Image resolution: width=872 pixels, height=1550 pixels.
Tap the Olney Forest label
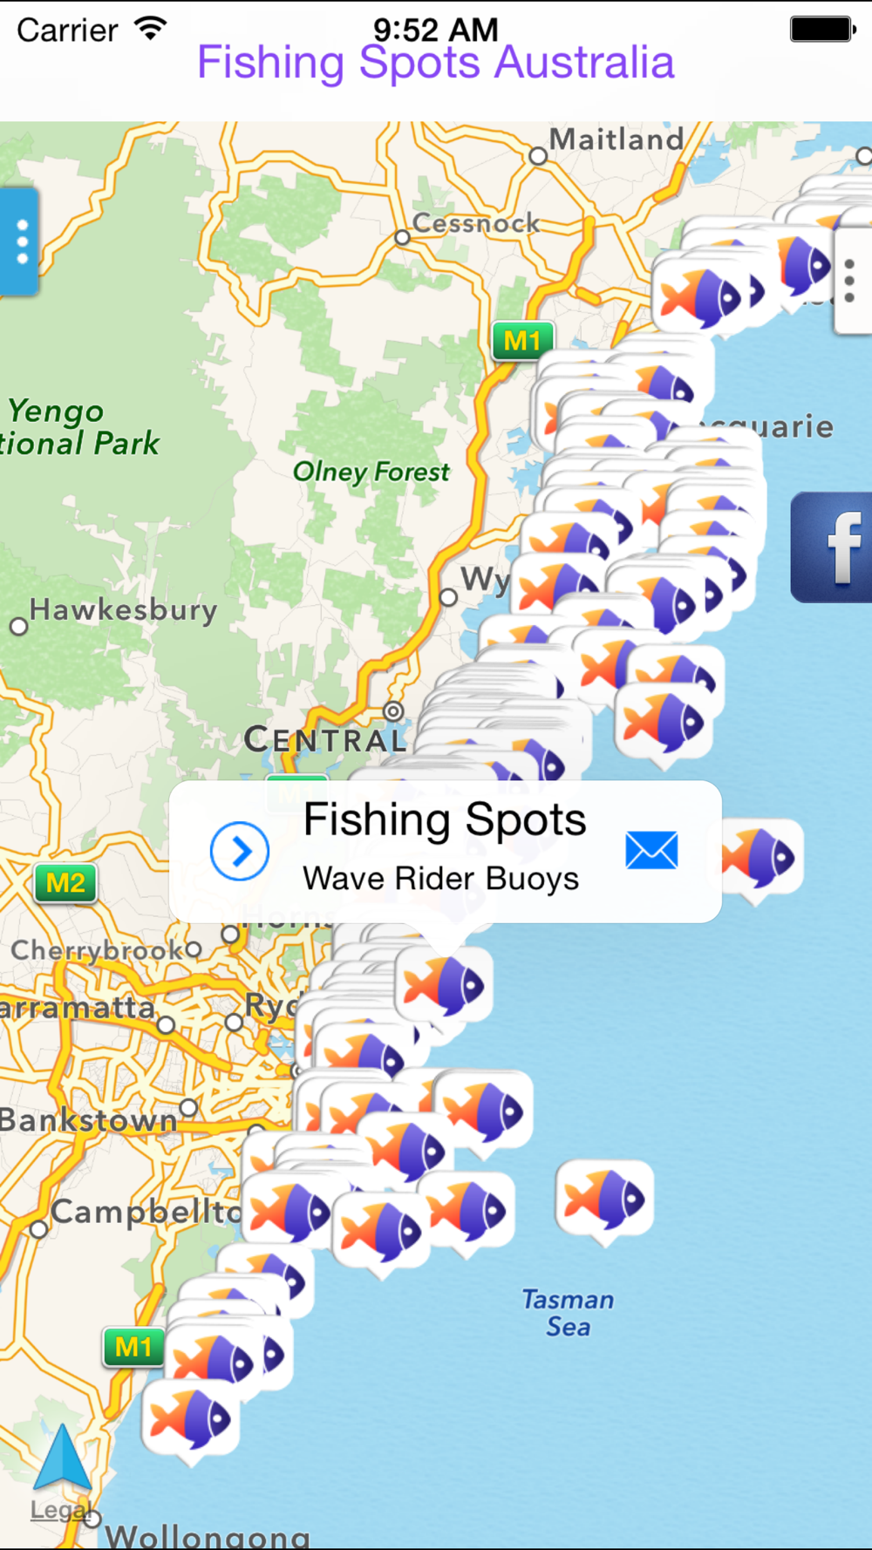371,472
